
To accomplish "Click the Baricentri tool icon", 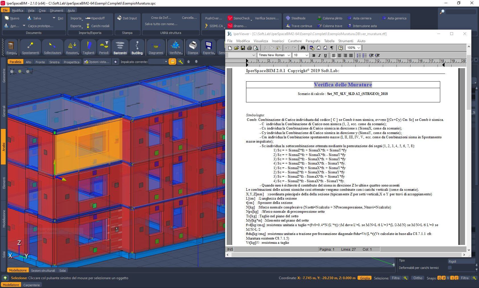I will (120, 47).
